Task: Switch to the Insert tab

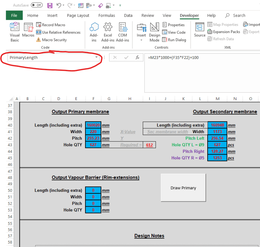Action: coord(52,15)
